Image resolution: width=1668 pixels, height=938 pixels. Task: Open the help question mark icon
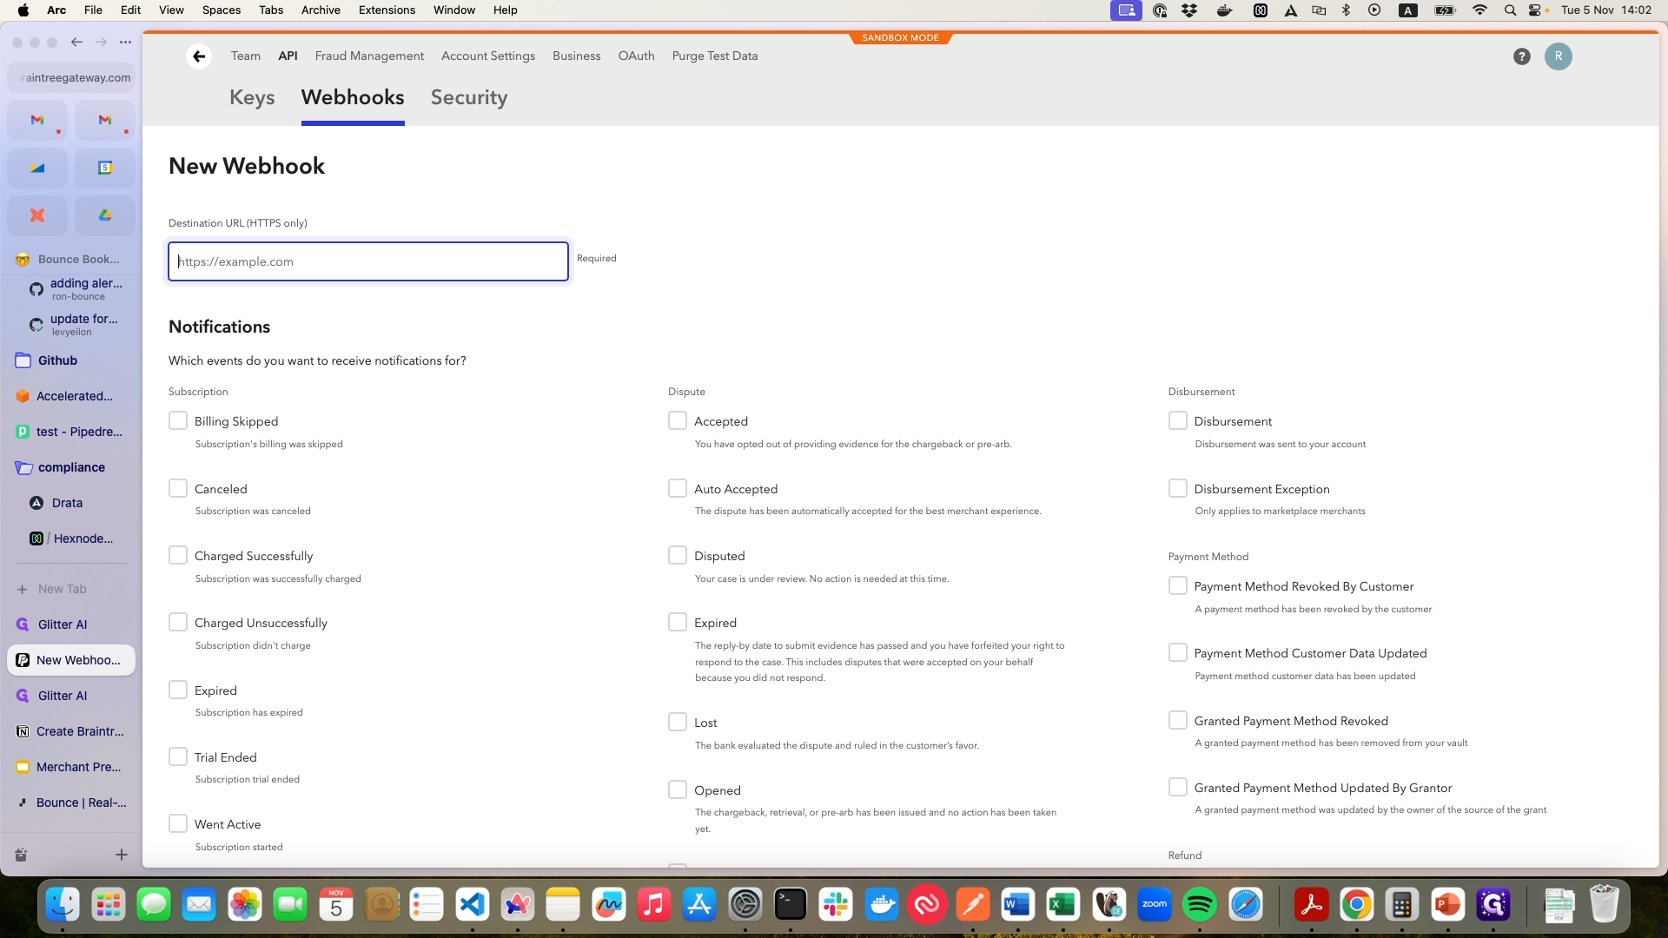click(x=1521, y=56)
